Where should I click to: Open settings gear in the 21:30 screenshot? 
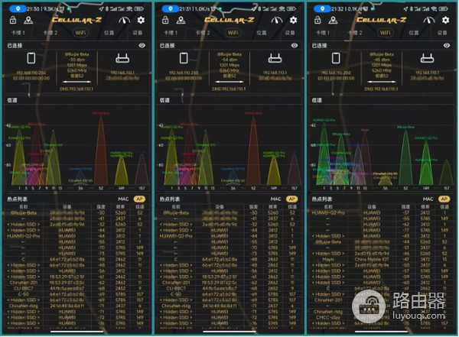tap(141, 20)
